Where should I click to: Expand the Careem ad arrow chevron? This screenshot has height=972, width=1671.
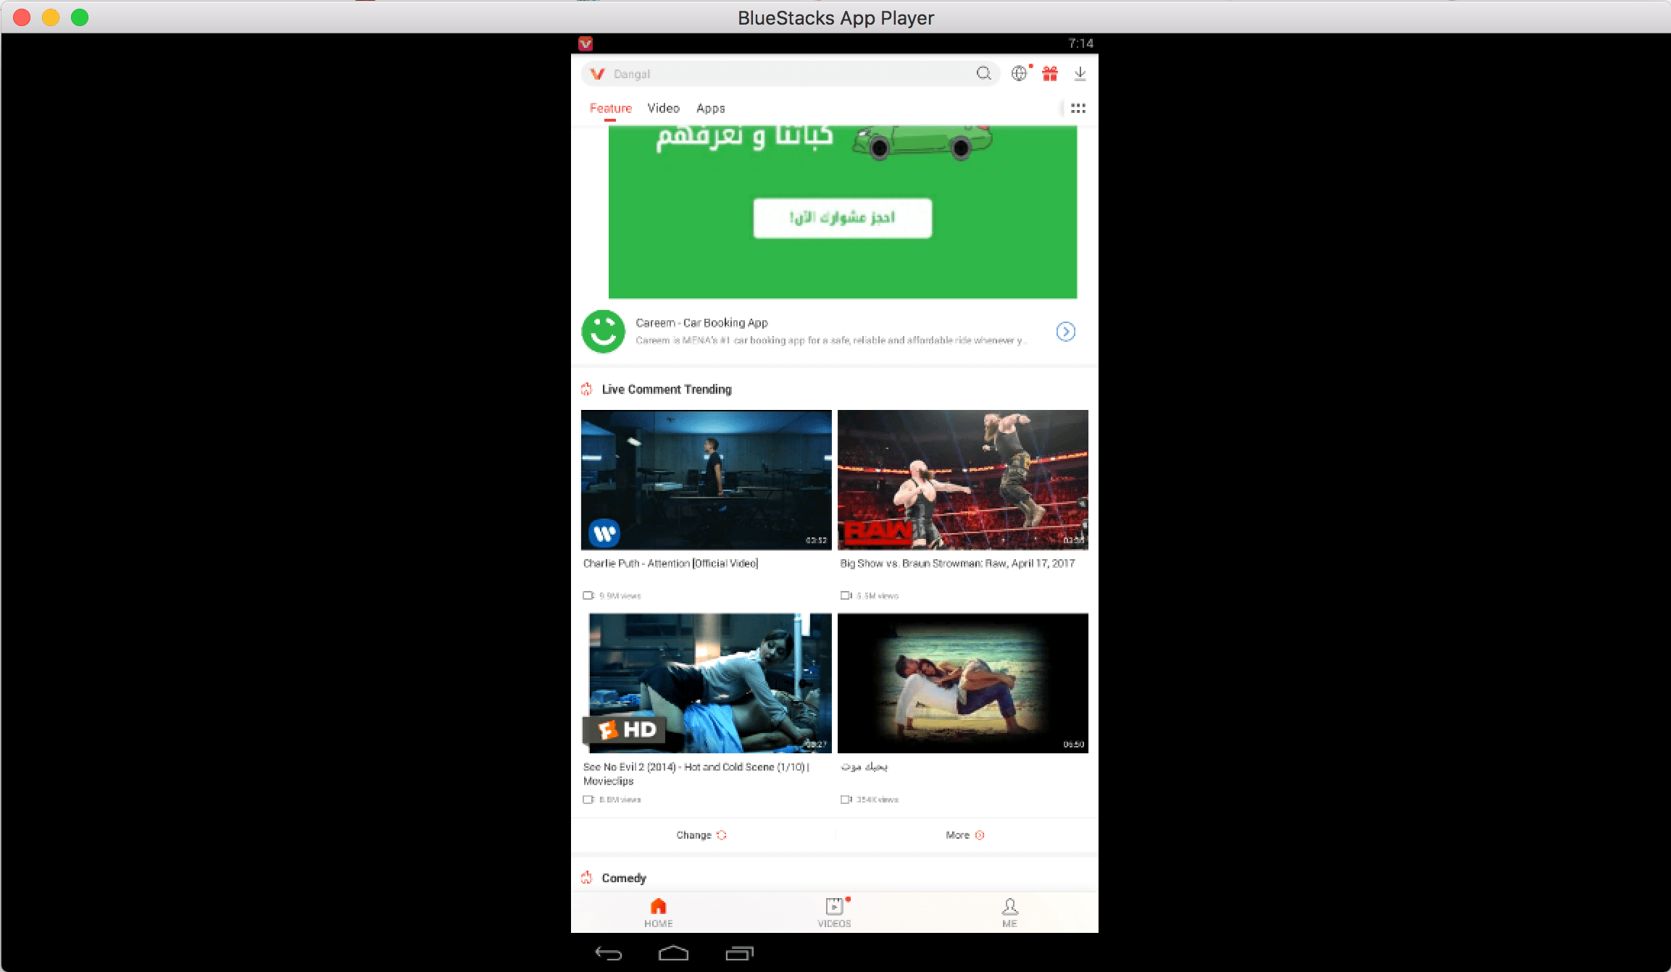[x=1065, y=332]
